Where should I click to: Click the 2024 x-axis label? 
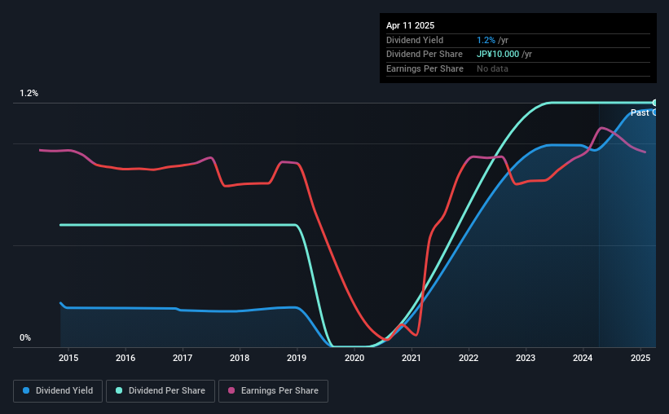click(583, 358)
